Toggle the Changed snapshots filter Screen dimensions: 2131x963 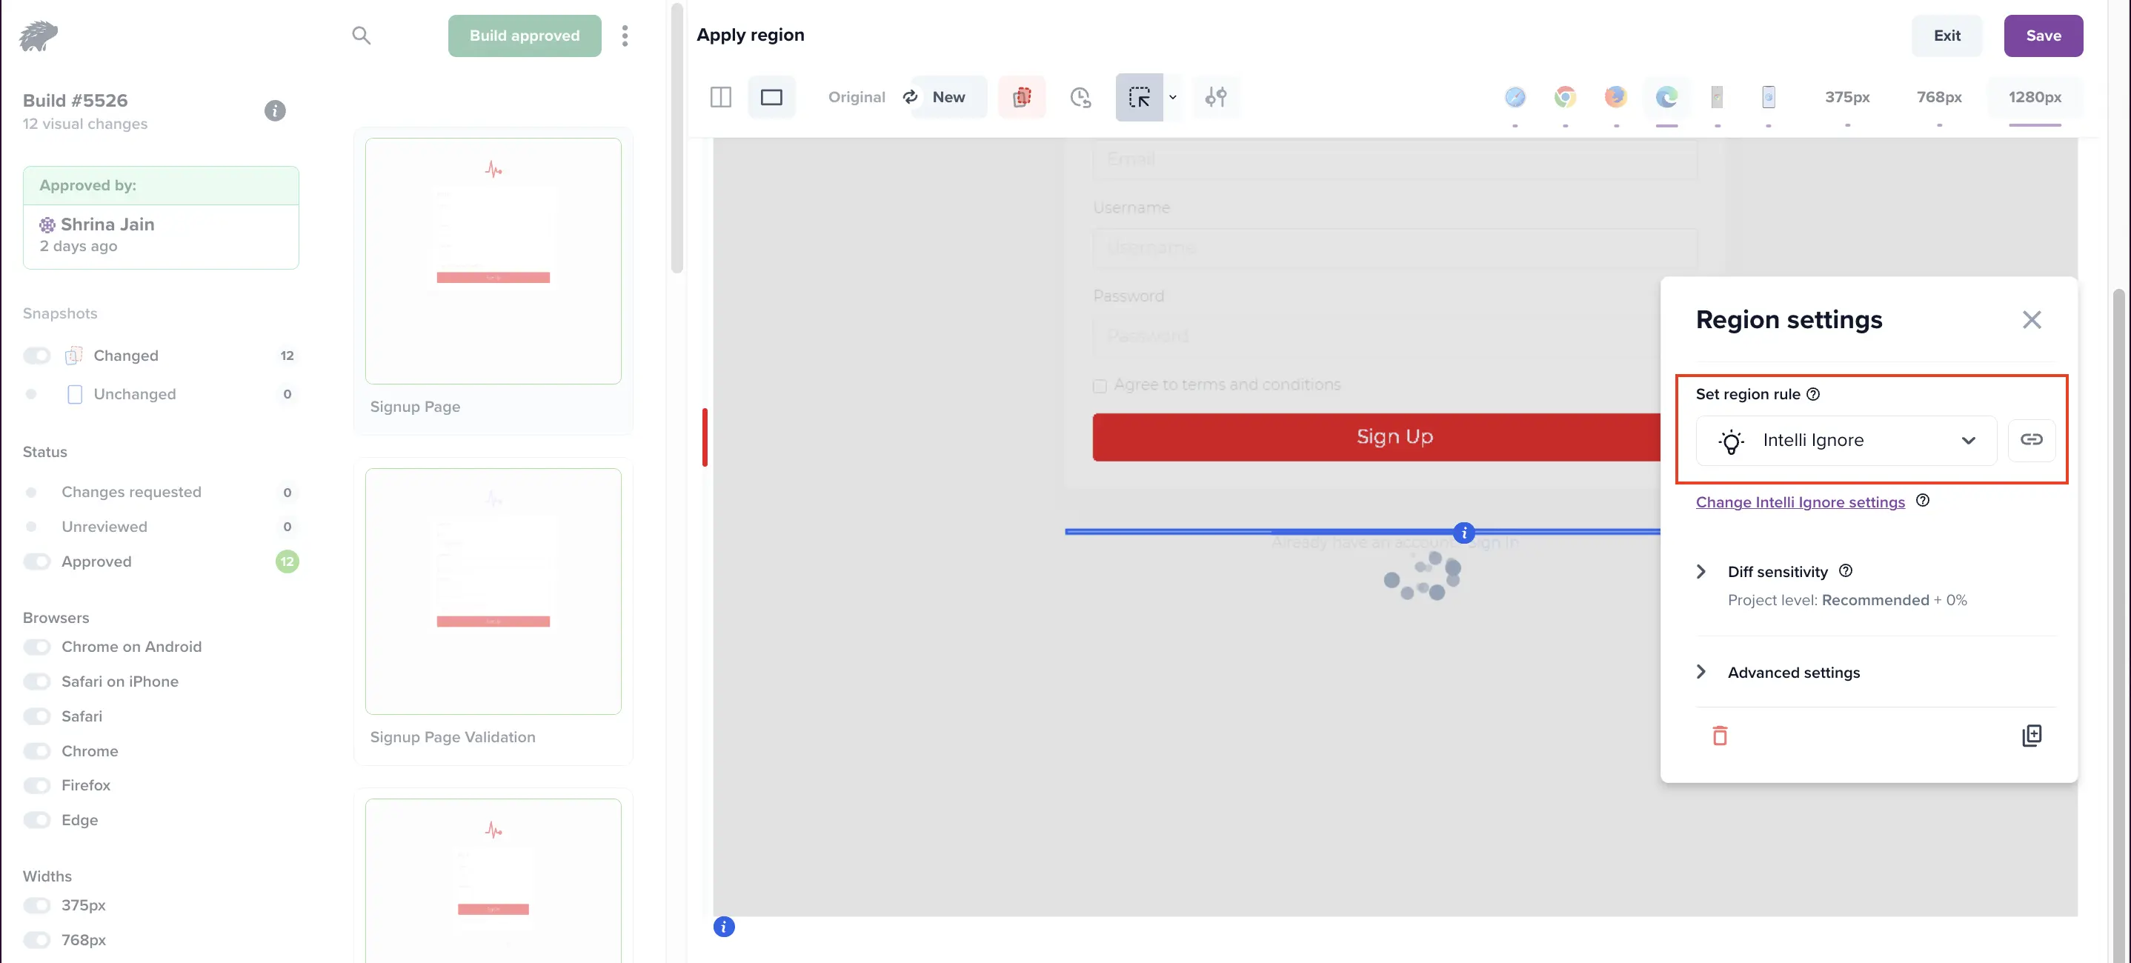click(x=36, y=356)
